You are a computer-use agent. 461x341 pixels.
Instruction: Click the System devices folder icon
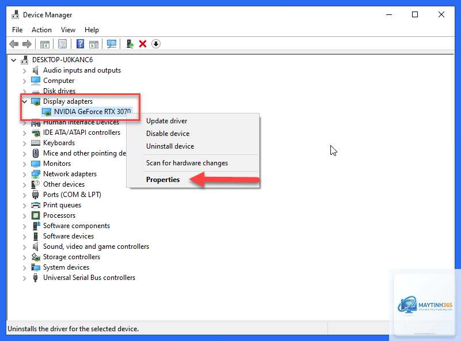(36, 267)
